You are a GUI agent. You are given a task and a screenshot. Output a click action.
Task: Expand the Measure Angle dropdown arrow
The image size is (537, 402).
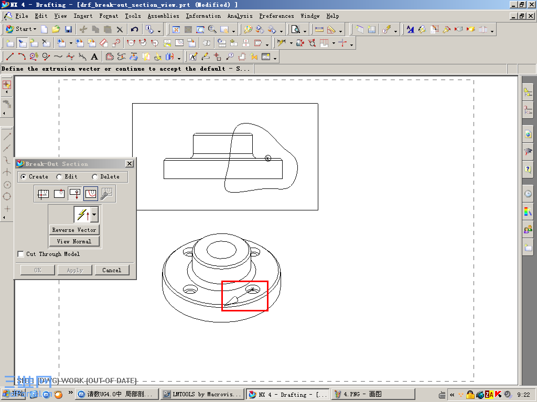[340, 31]
